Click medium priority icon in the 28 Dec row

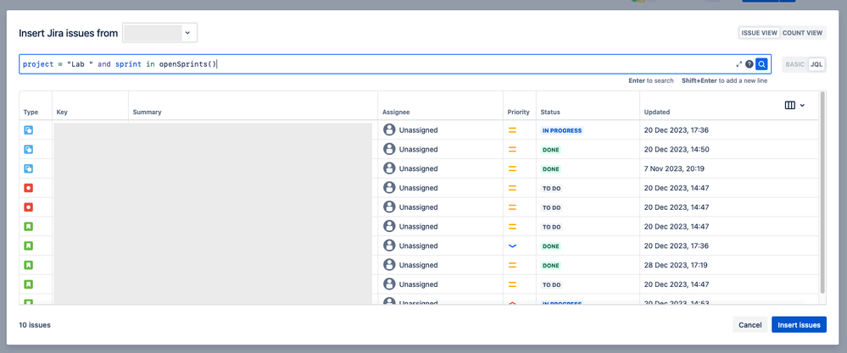tap(513, 265)
